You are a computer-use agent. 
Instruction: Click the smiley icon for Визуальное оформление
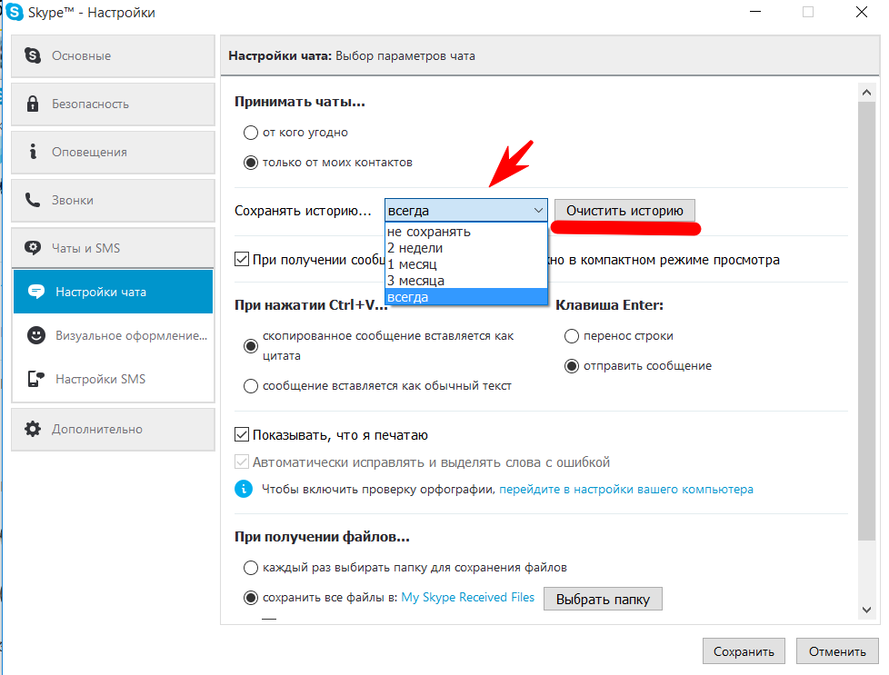tap(36, 335)
